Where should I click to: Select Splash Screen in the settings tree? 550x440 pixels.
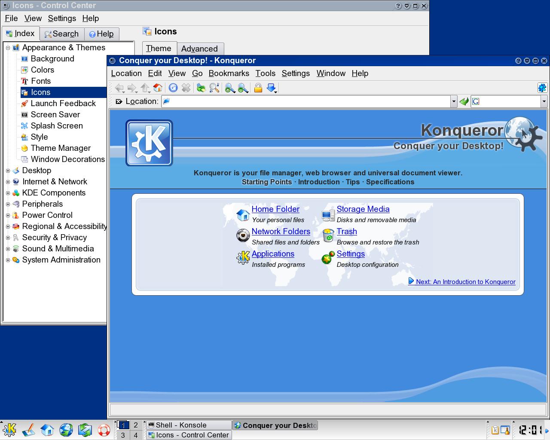pyautogui.click(x=57, y=126)
